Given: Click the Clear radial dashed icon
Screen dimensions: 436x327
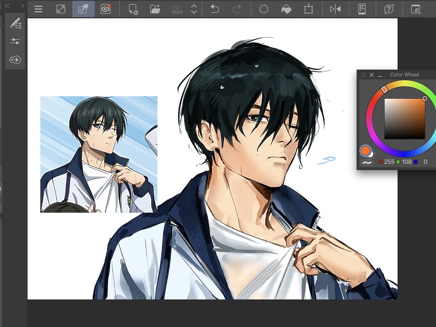Looking at the screenshot, I should click(x=264, y=9).
